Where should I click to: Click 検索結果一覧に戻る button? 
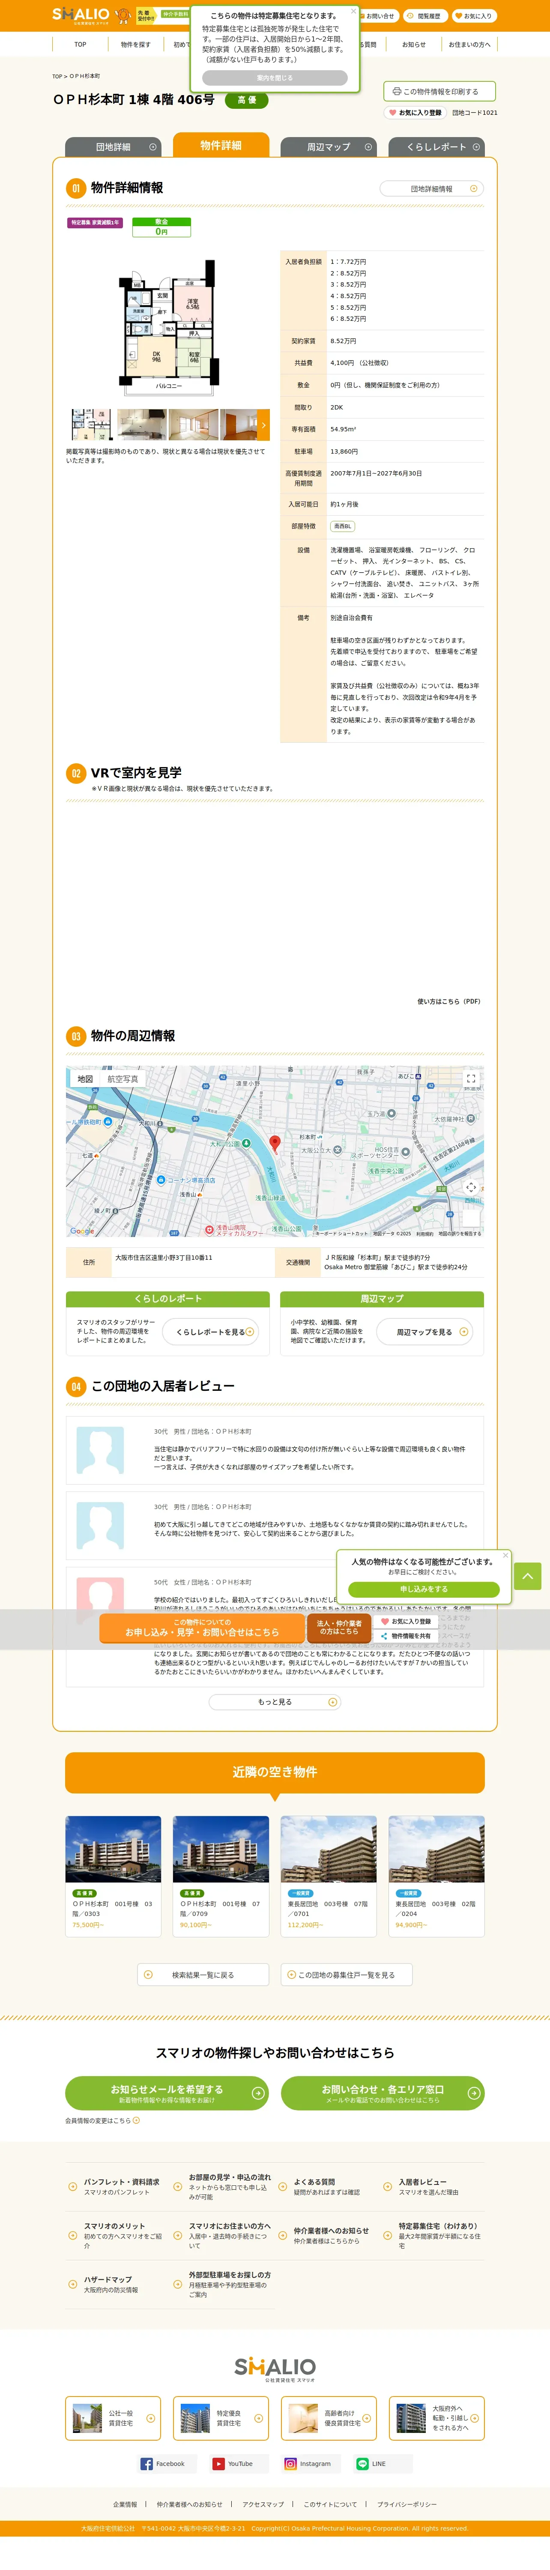pos(203,1973)
